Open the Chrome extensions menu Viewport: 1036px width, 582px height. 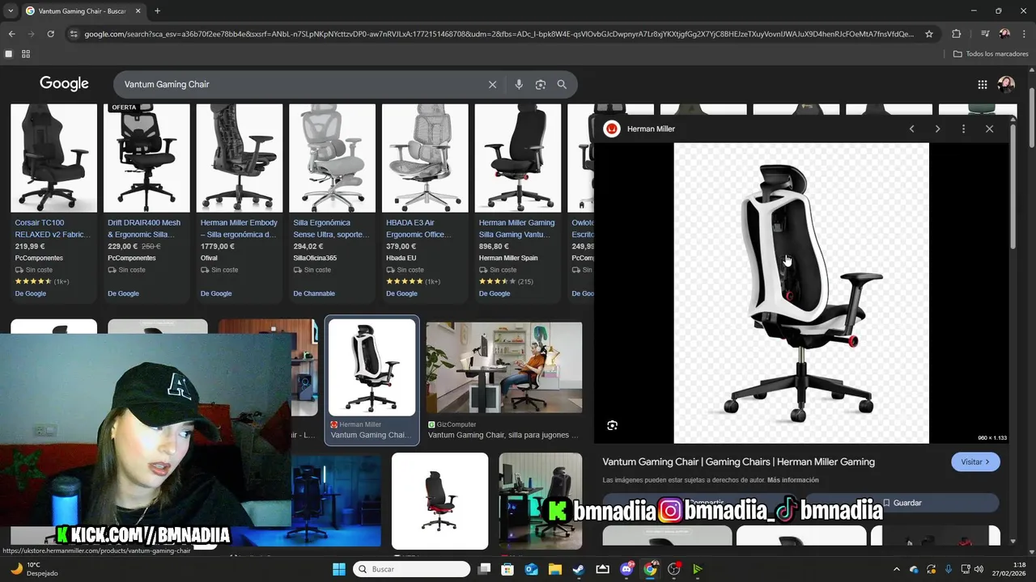click(x=956, y=34)
